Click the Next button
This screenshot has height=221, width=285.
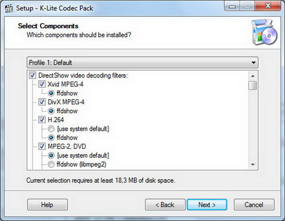(207, 205)
